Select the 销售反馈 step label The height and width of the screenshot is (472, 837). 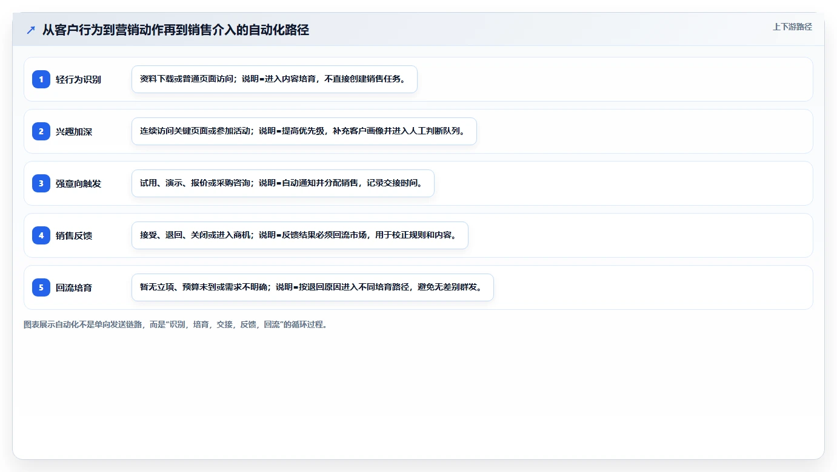pyautogui.click(x=74, y=236)
